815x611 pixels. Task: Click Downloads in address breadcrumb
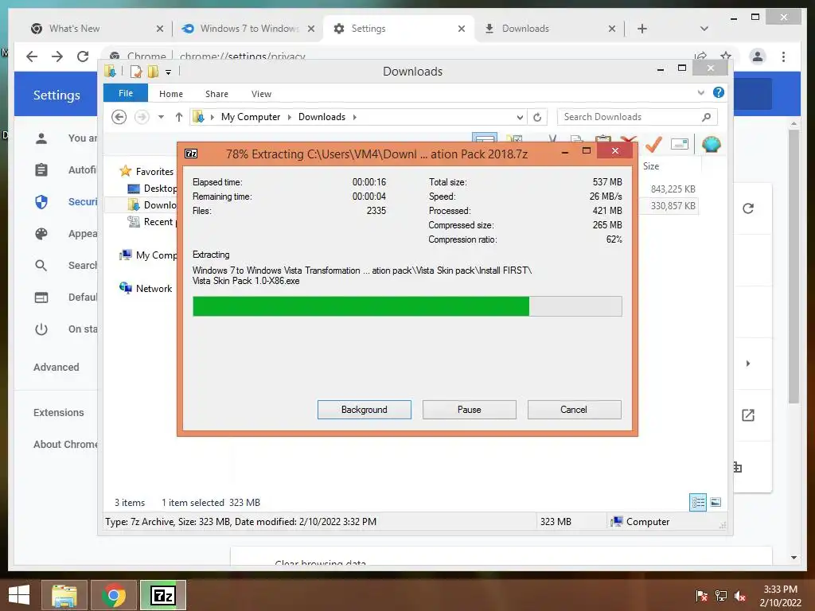[x=322, y=117]
